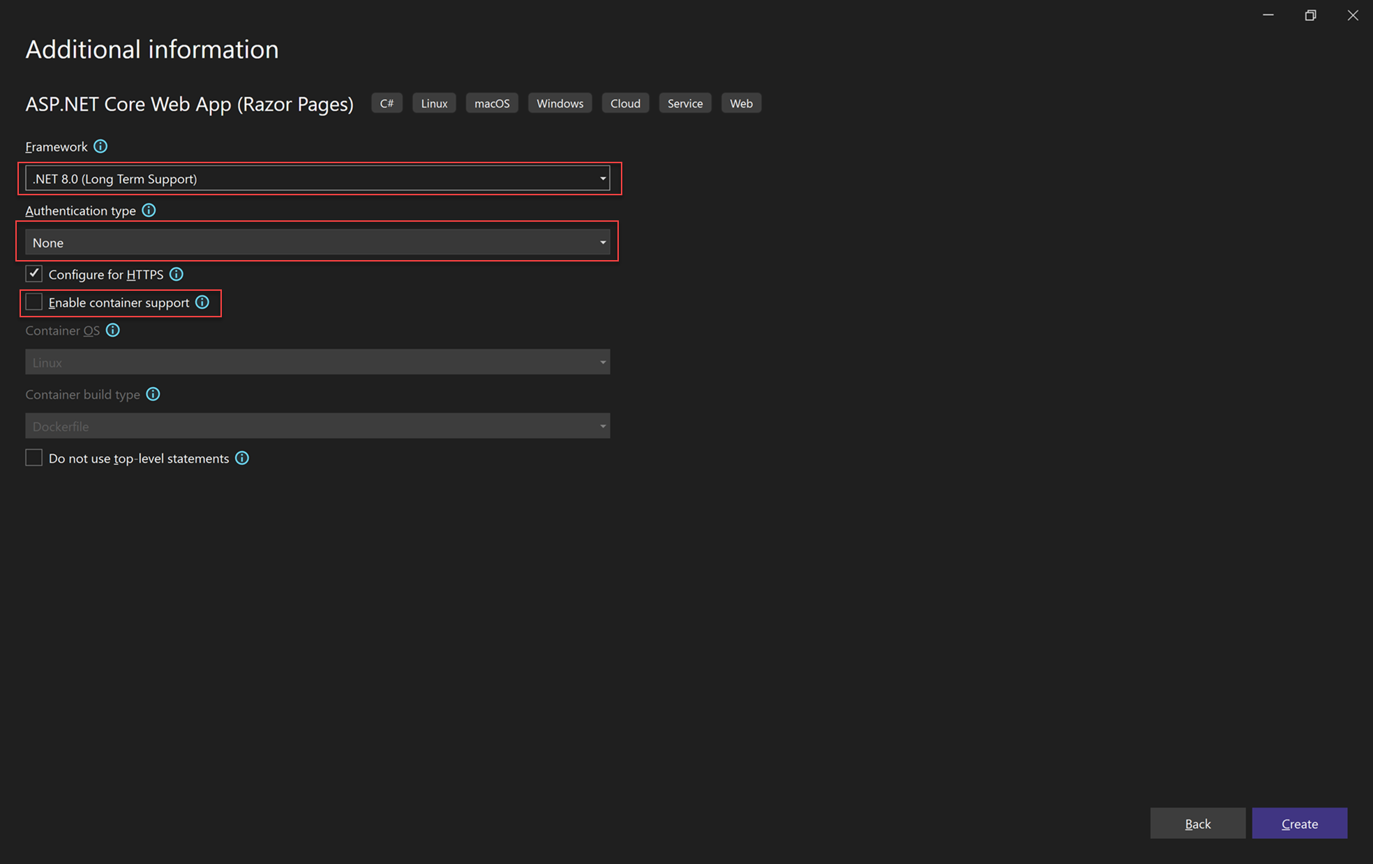1373x864 pixels.
Task: Click the Cloud platform tag icon
Action: (x=624, y=103)
